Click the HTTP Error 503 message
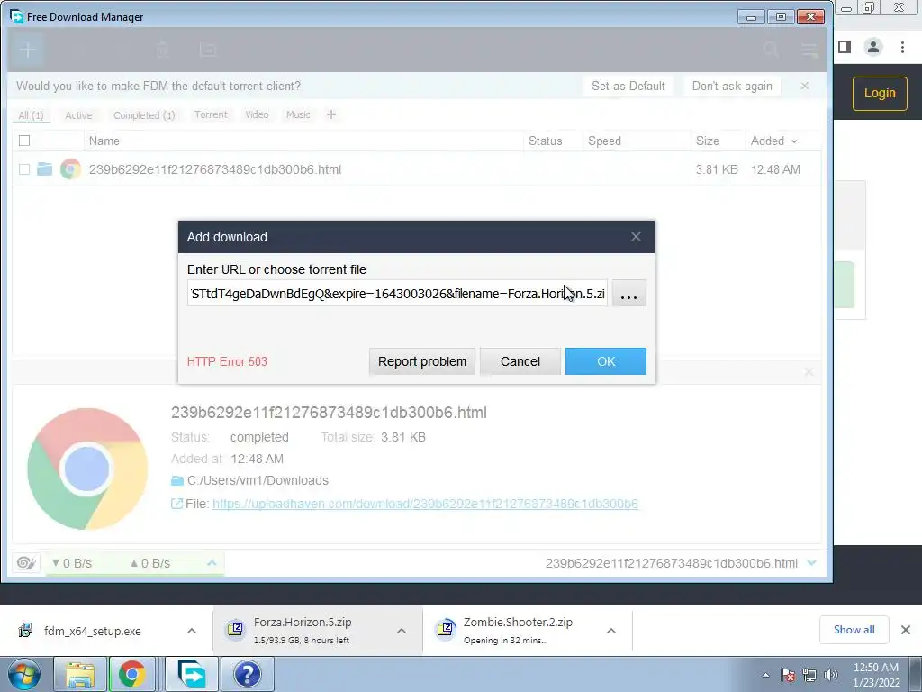This screenshot has height=692, width=922. pos(227,361)
